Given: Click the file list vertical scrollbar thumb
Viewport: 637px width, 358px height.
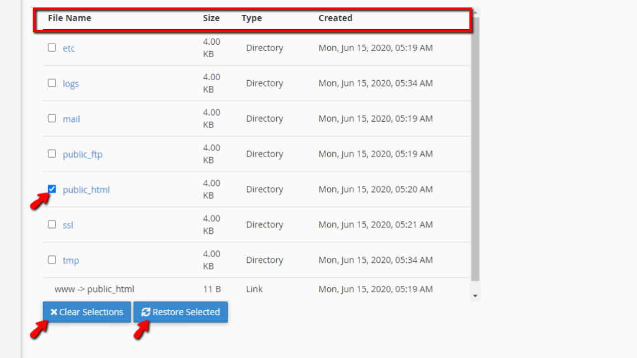Looking at the screenshot, I should (475, 149).
